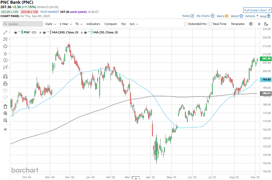Open the Notes link
The height and width of the screenshot is (180, 272).
(x=186, y=16)
